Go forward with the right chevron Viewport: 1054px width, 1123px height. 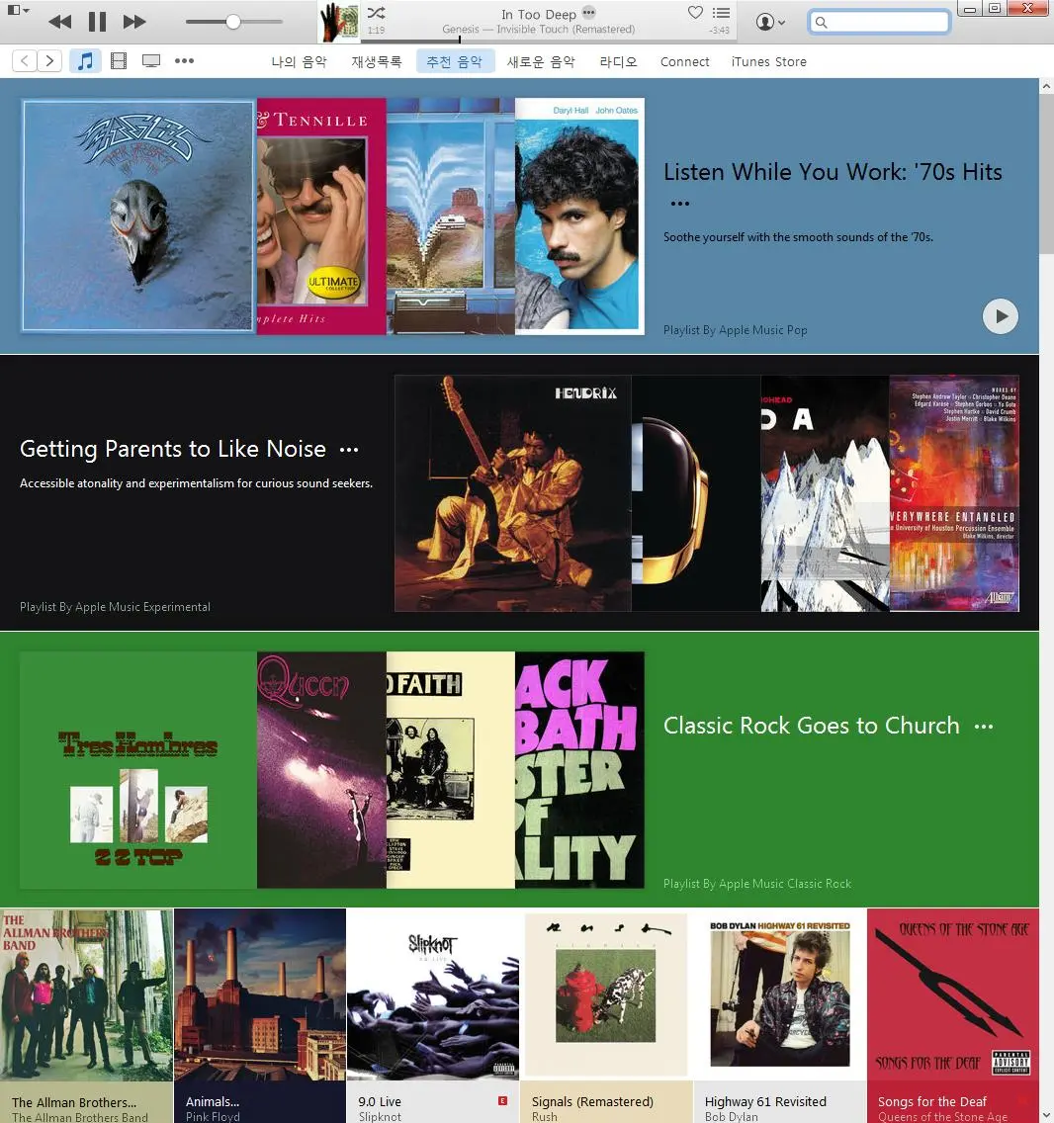click(48, 61)
